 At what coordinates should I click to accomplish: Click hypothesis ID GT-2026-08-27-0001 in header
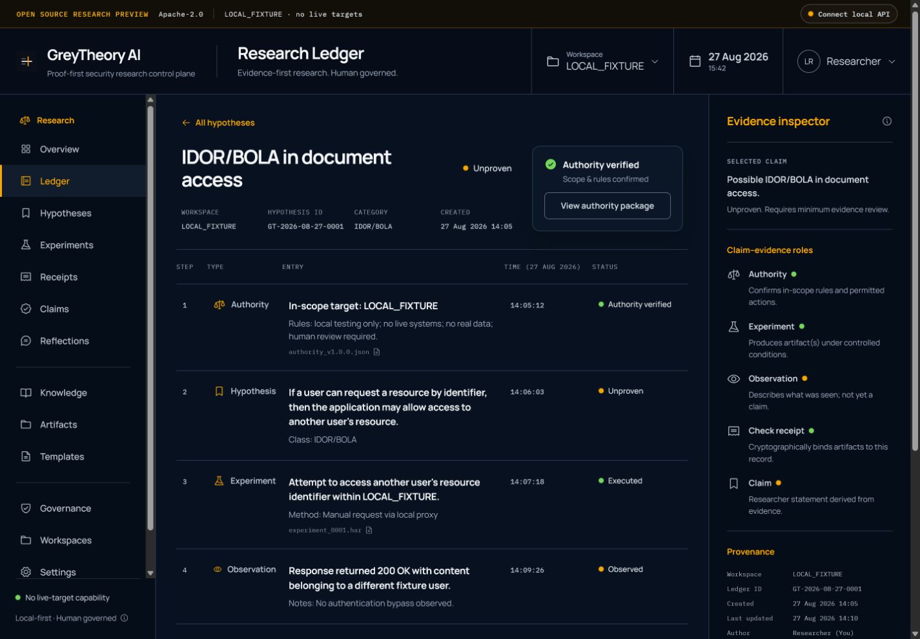pos(305,227)
